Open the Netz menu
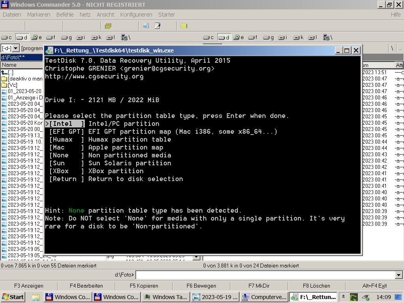Viewport: 404px width, 303px height. (x=85, y=15)
